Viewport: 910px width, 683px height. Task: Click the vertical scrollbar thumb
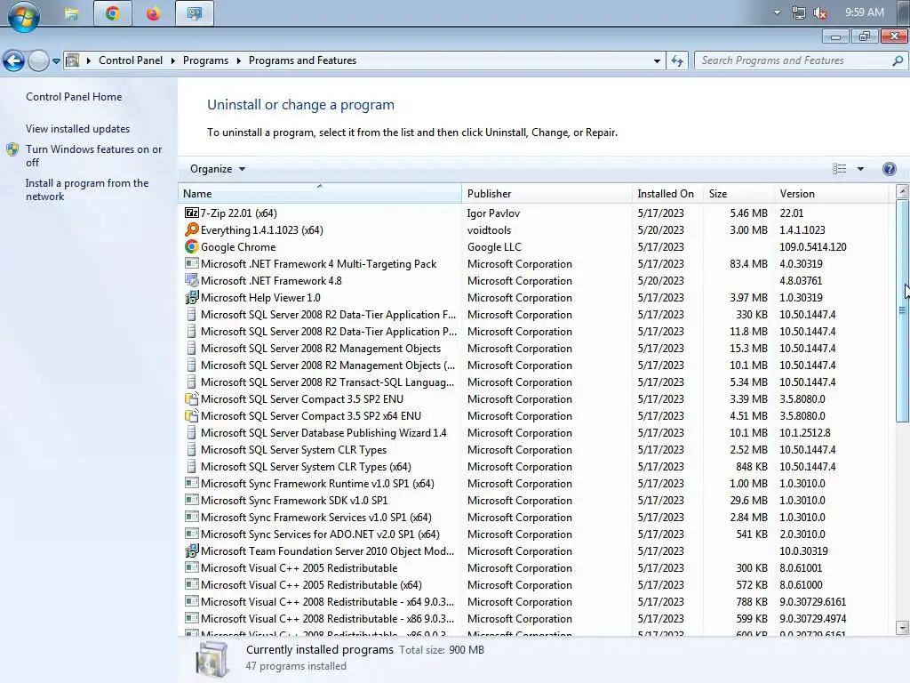(x=902, y=310)
